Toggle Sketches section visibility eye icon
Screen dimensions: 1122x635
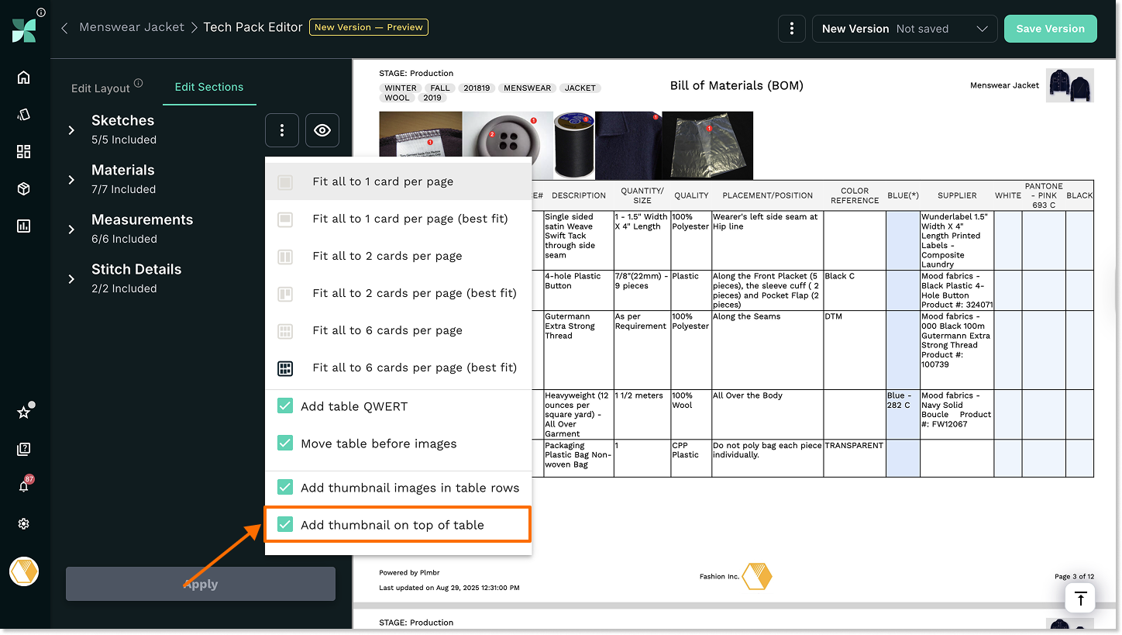[x=322, y=130]
